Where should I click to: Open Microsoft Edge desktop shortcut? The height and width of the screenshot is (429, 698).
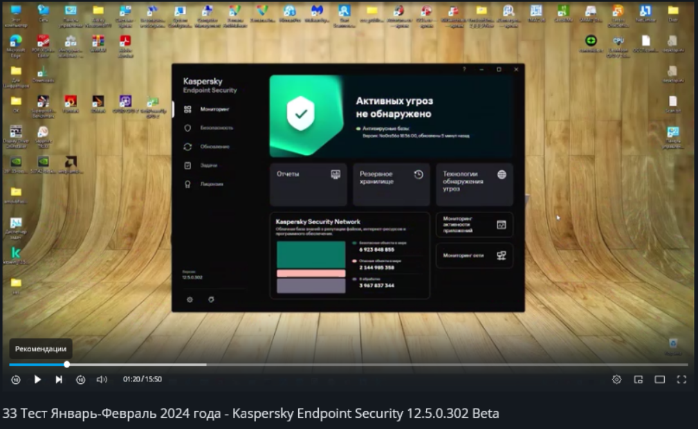click(x=16, y=46)
